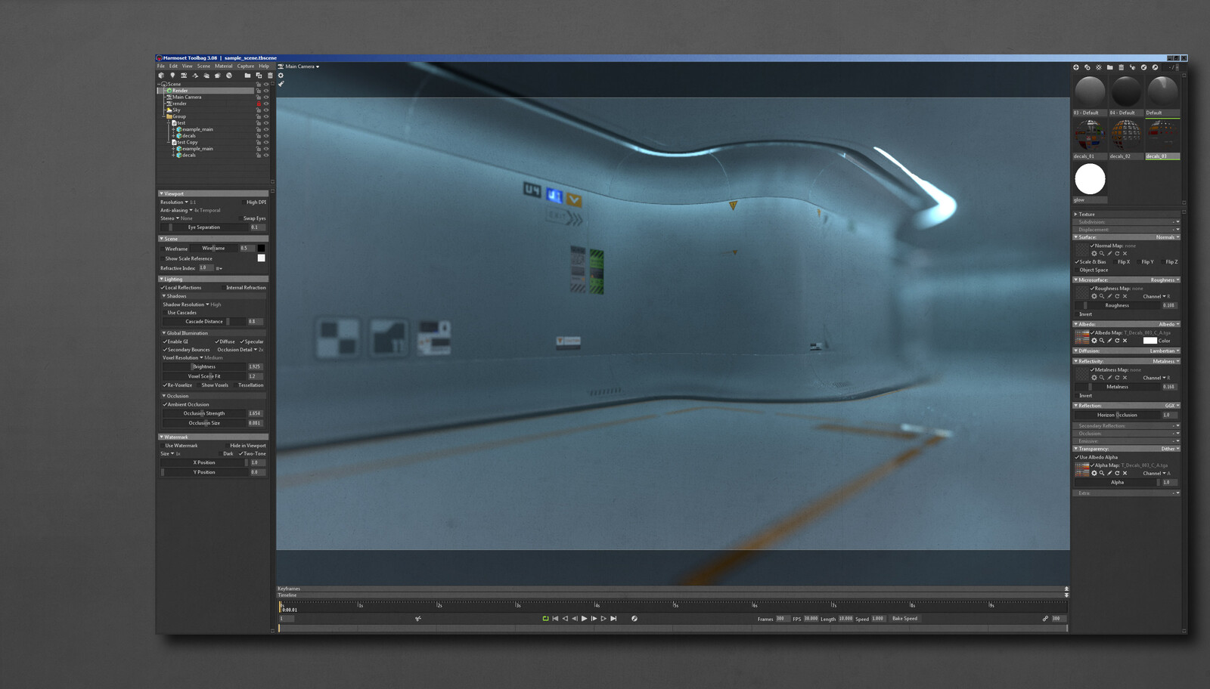The height and width of the screenshot is (689, 1210).
Task: Open the File menu
Action: (161, 66)
